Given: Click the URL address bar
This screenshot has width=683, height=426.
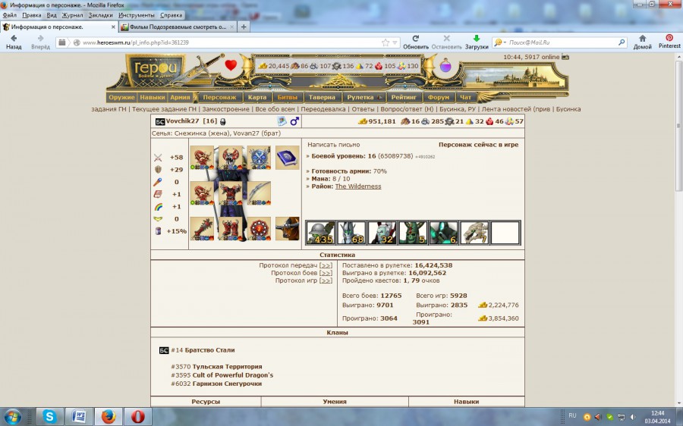Looking at the screenshot, I should (x=226, y=42).
